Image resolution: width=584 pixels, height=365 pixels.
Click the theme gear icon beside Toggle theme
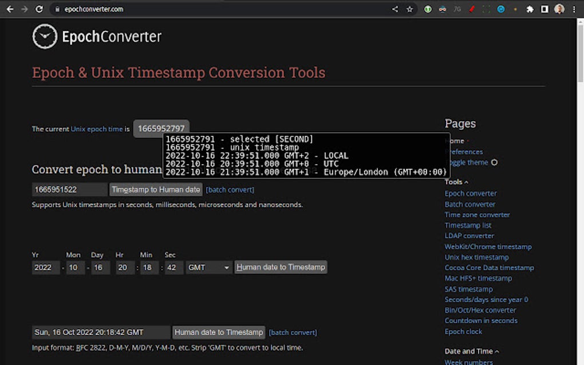tap(494, 162)
